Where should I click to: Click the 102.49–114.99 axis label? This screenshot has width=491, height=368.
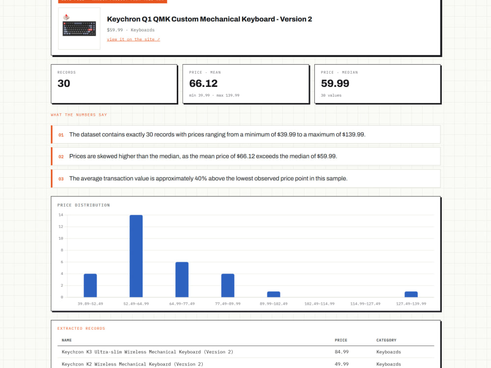(x=320, y=304)
